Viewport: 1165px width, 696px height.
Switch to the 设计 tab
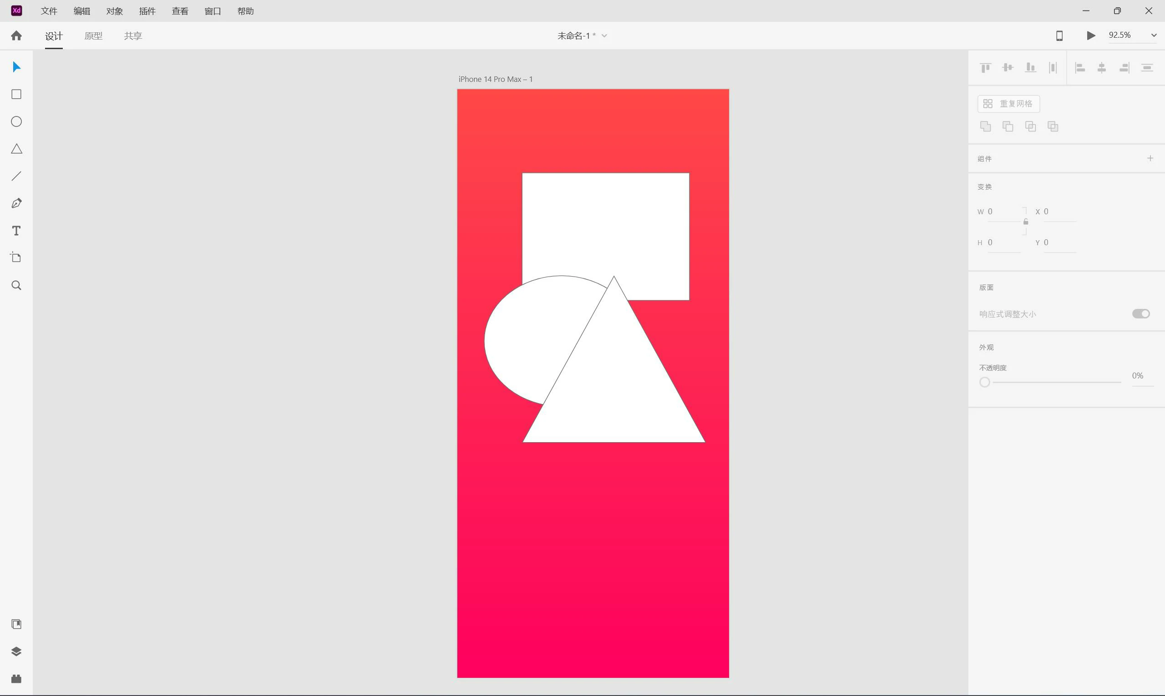pos(54,35)
